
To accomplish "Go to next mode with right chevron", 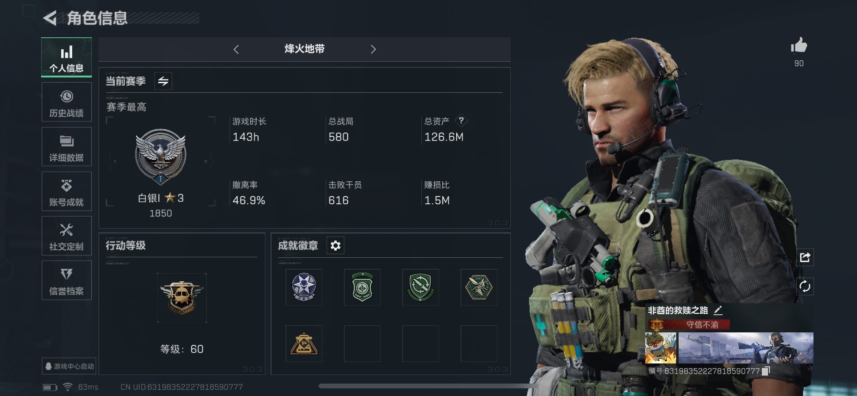I will click(x=374, y=49).
